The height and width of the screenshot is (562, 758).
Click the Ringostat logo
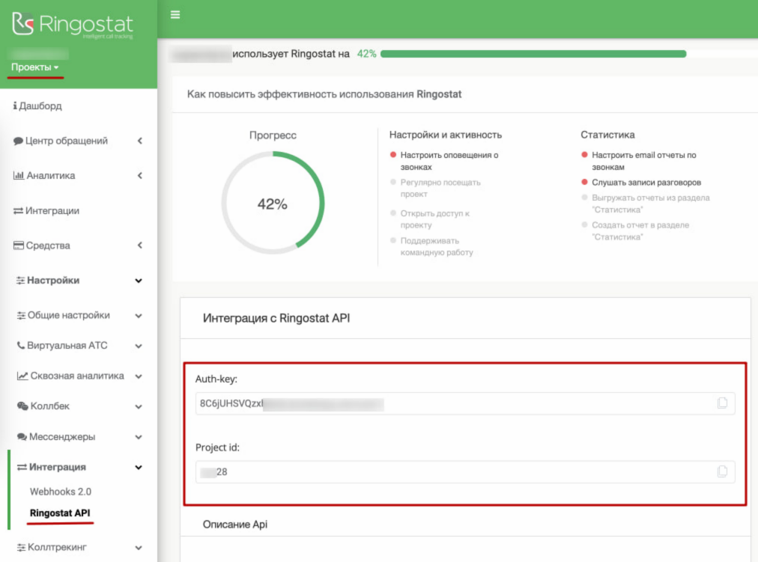(73, 25)
